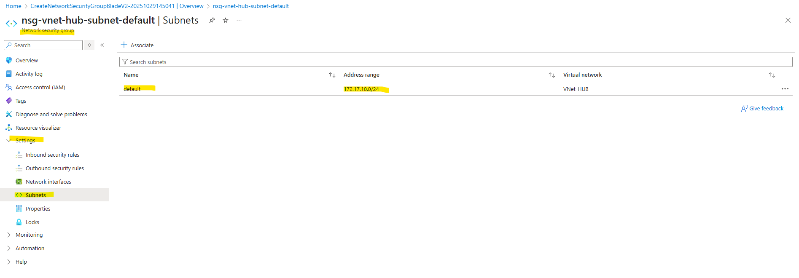Open the CreateNetworkSecurityGroupBladeV2 Overview breadcrumb
The height and width of the screenshot is (278, 799).
[x=117, y=6]
